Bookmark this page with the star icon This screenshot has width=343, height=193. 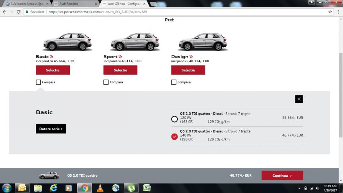(330, 12)
